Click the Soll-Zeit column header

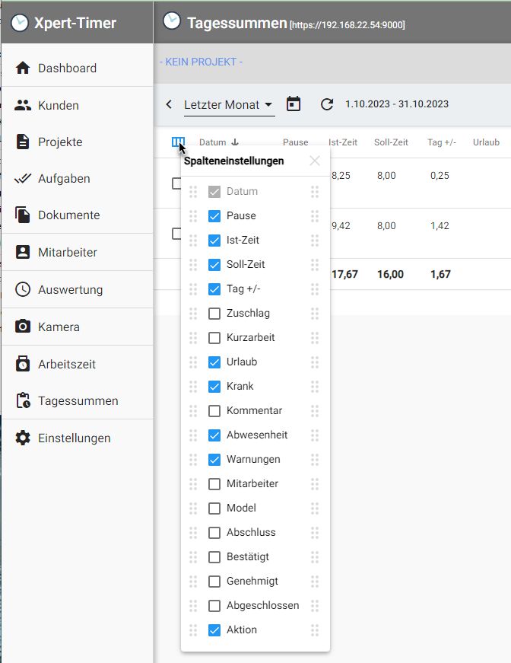(391, 142)
